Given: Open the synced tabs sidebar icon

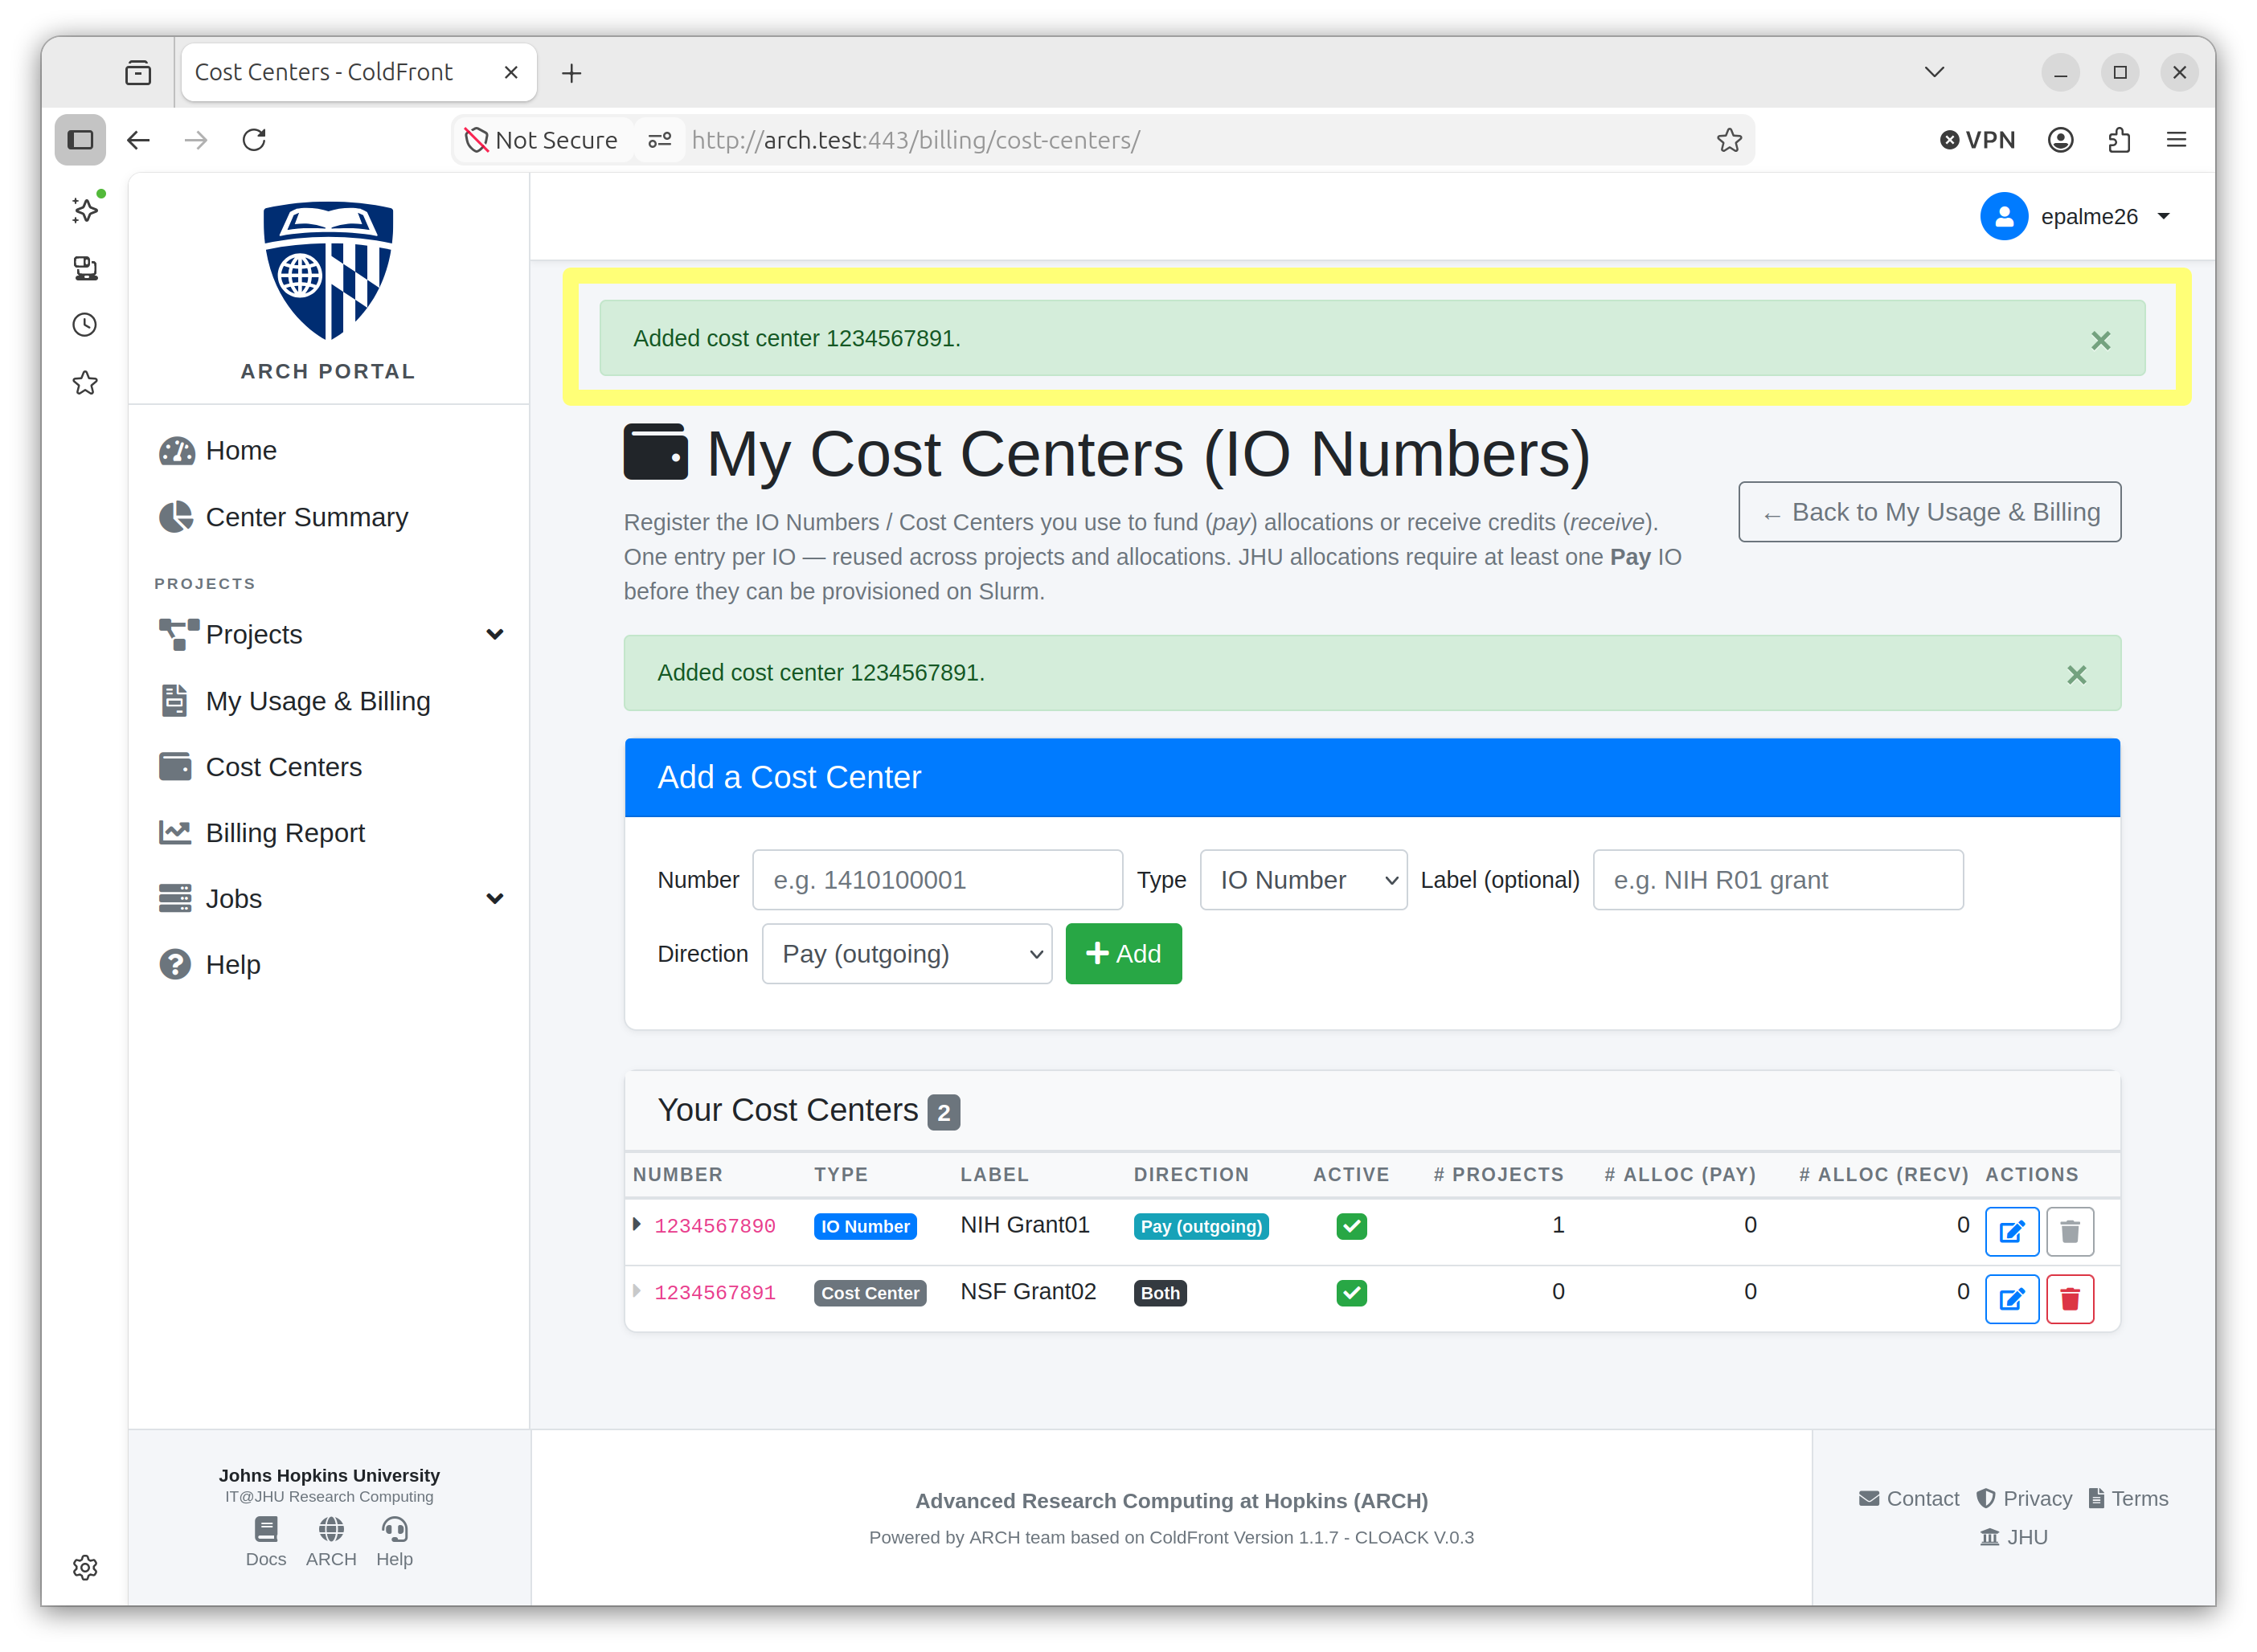Looking at the screenshot, I should (85, 267).
